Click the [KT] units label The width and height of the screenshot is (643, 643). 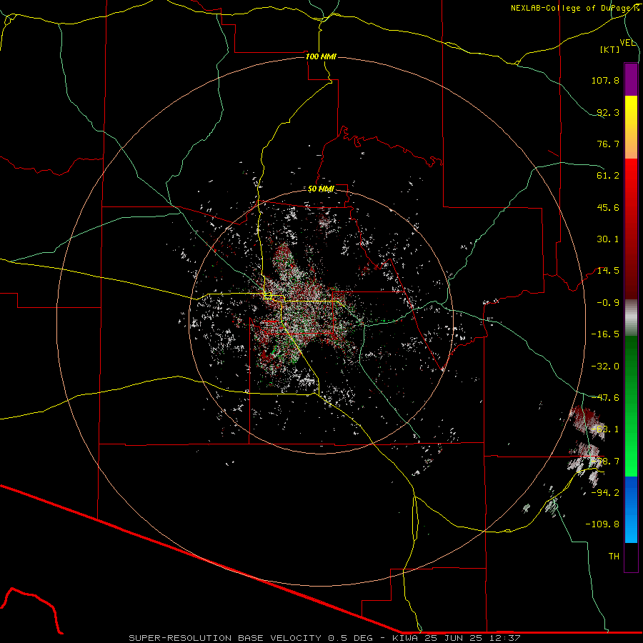[x=610, y=49]
